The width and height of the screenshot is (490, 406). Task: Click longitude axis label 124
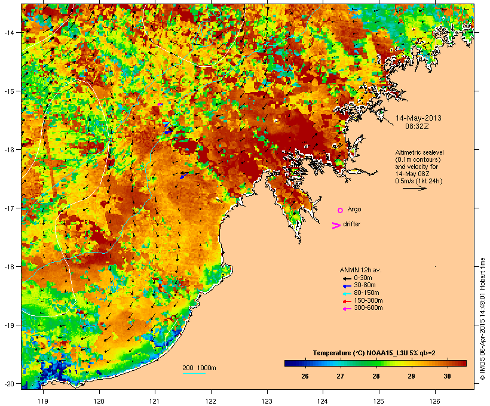pos(323,401)
